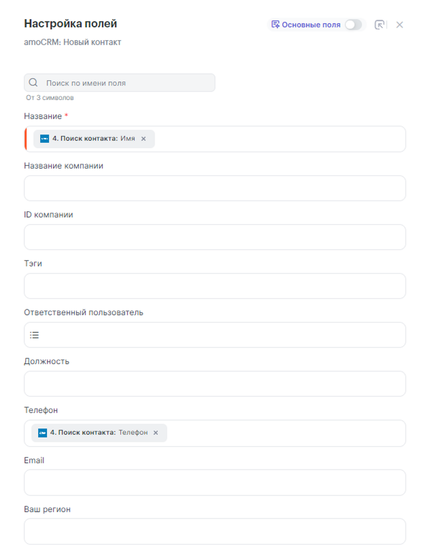Close the Настройка полей panel
The height and width of the screenshot is (552, 429).
399,25
